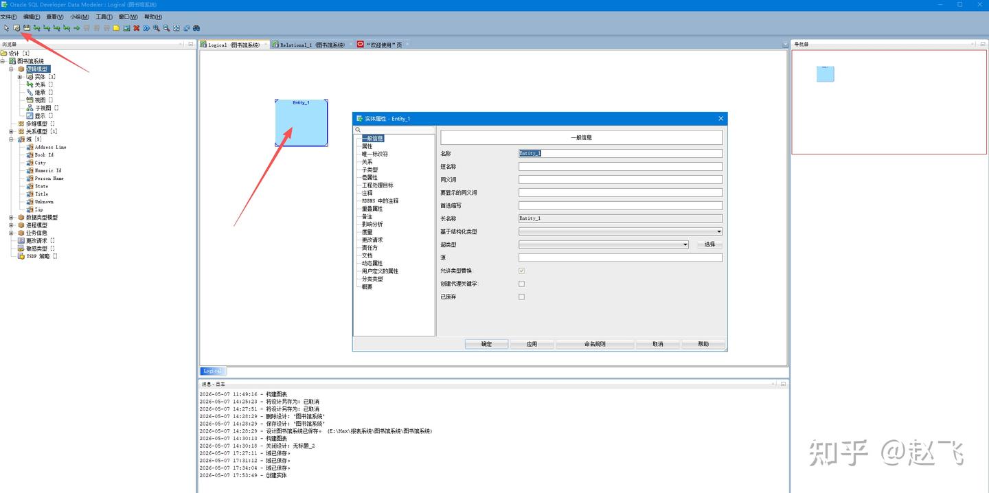Click the 短名称 input field
Screen dimensions: 989x493
(620, 166)
